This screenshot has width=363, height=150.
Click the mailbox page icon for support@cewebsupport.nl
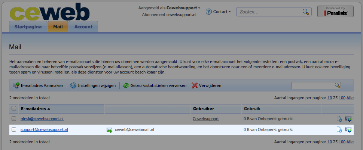coord(339,130)
